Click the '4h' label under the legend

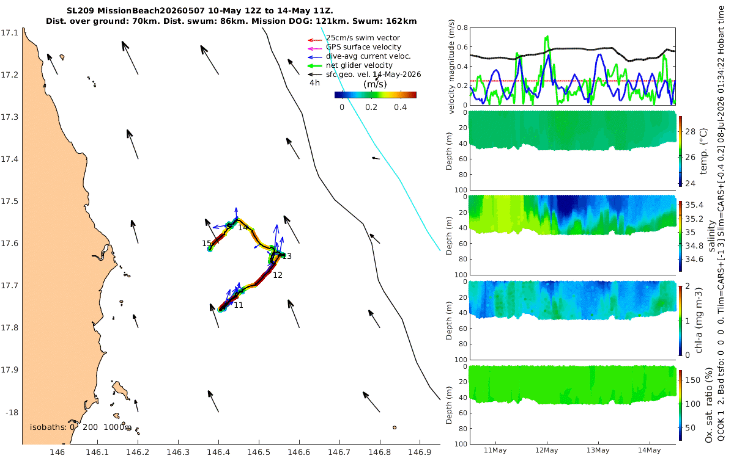314,82
